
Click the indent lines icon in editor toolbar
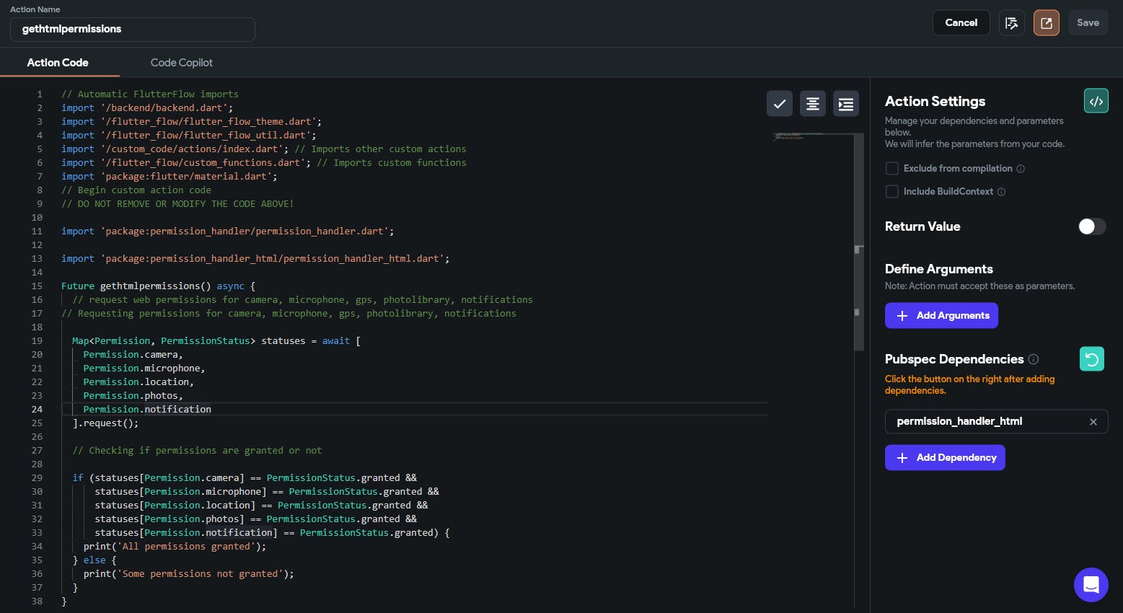tap(845, 104)
